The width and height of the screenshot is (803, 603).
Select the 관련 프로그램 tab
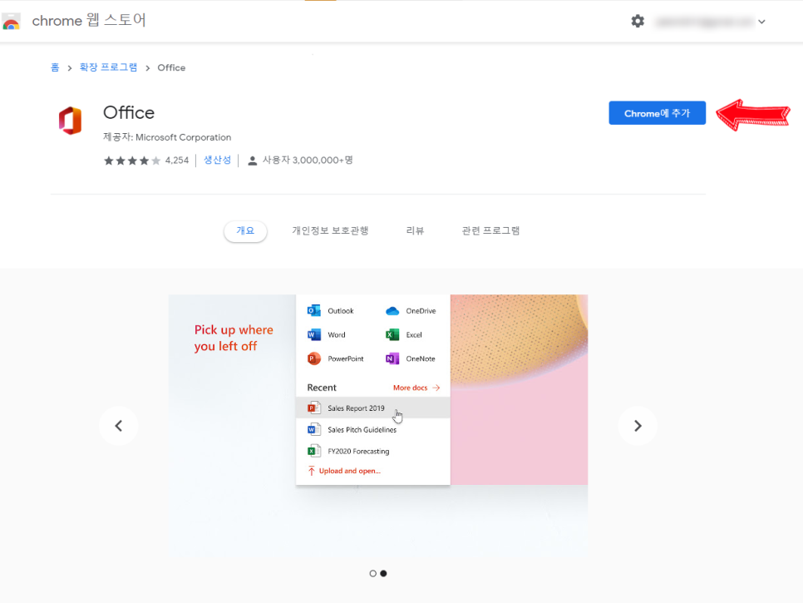491,230
